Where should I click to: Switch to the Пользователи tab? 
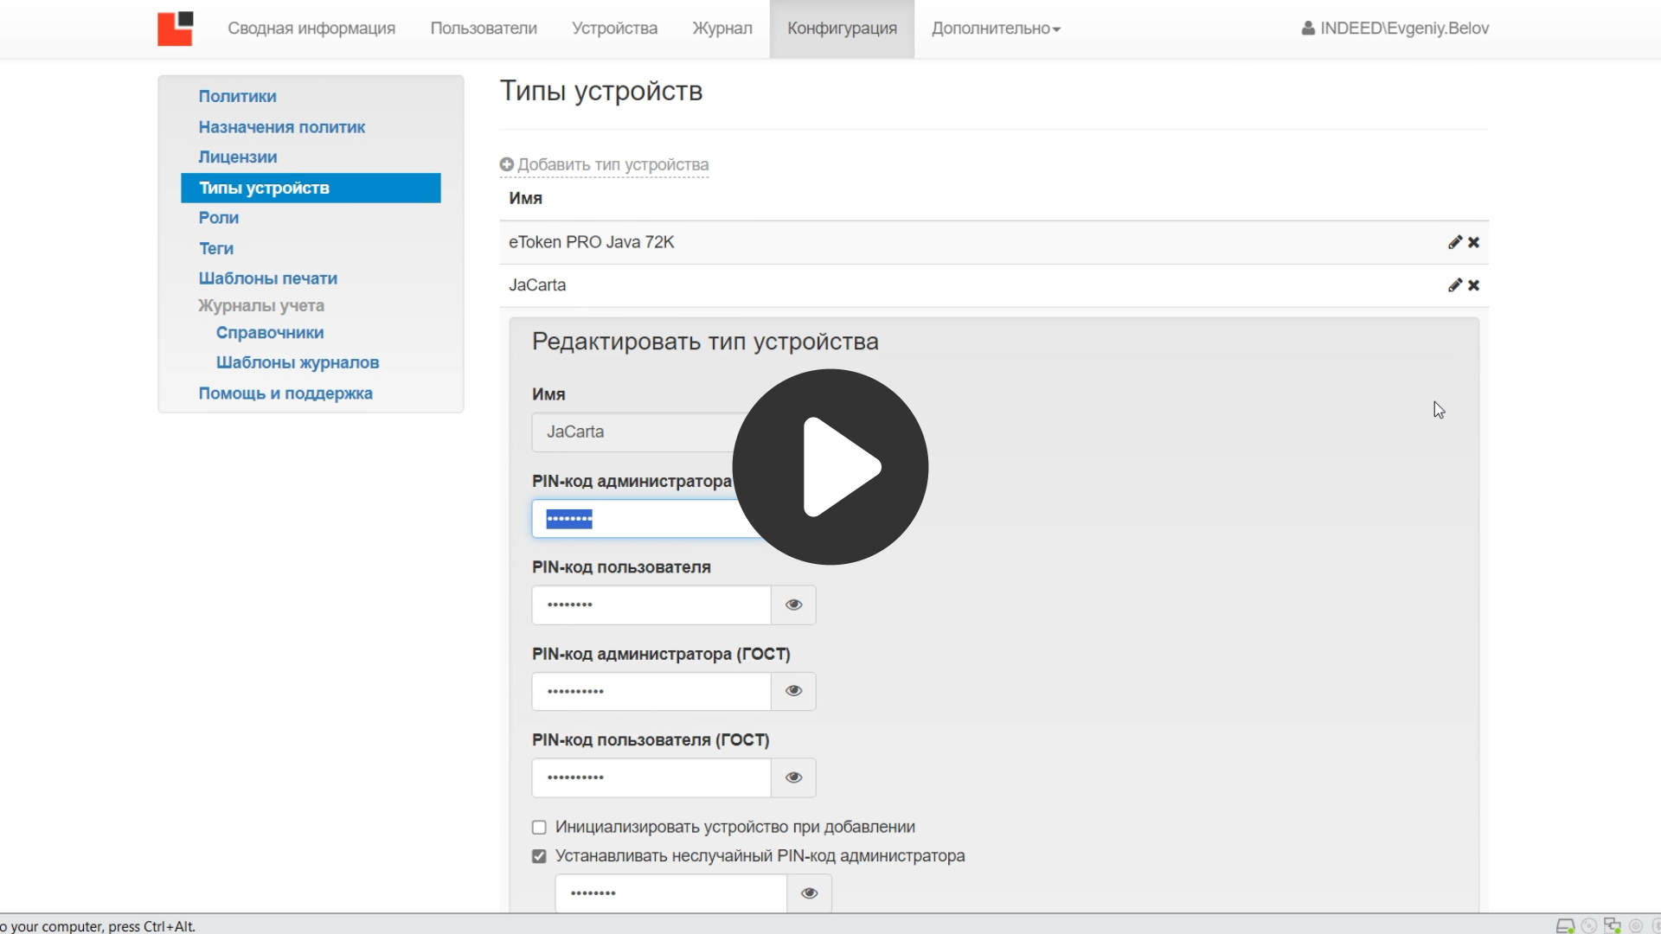[x=483, y=28]
